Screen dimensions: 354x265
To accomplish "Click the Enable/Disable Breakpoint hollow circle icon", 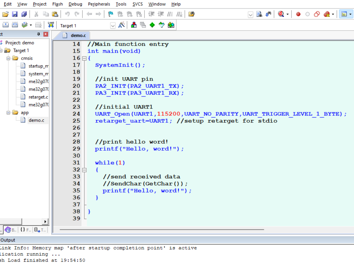I will tap(307, 14).
